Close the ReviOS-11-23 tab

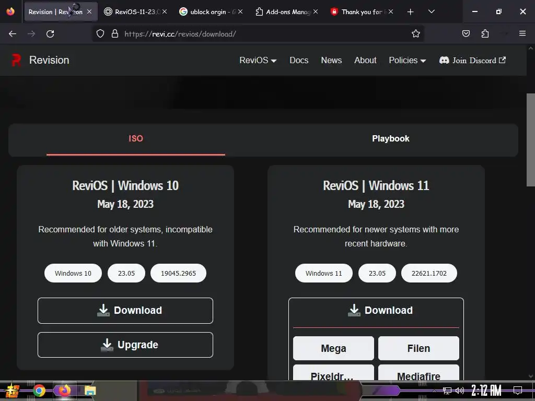[165, 11]
